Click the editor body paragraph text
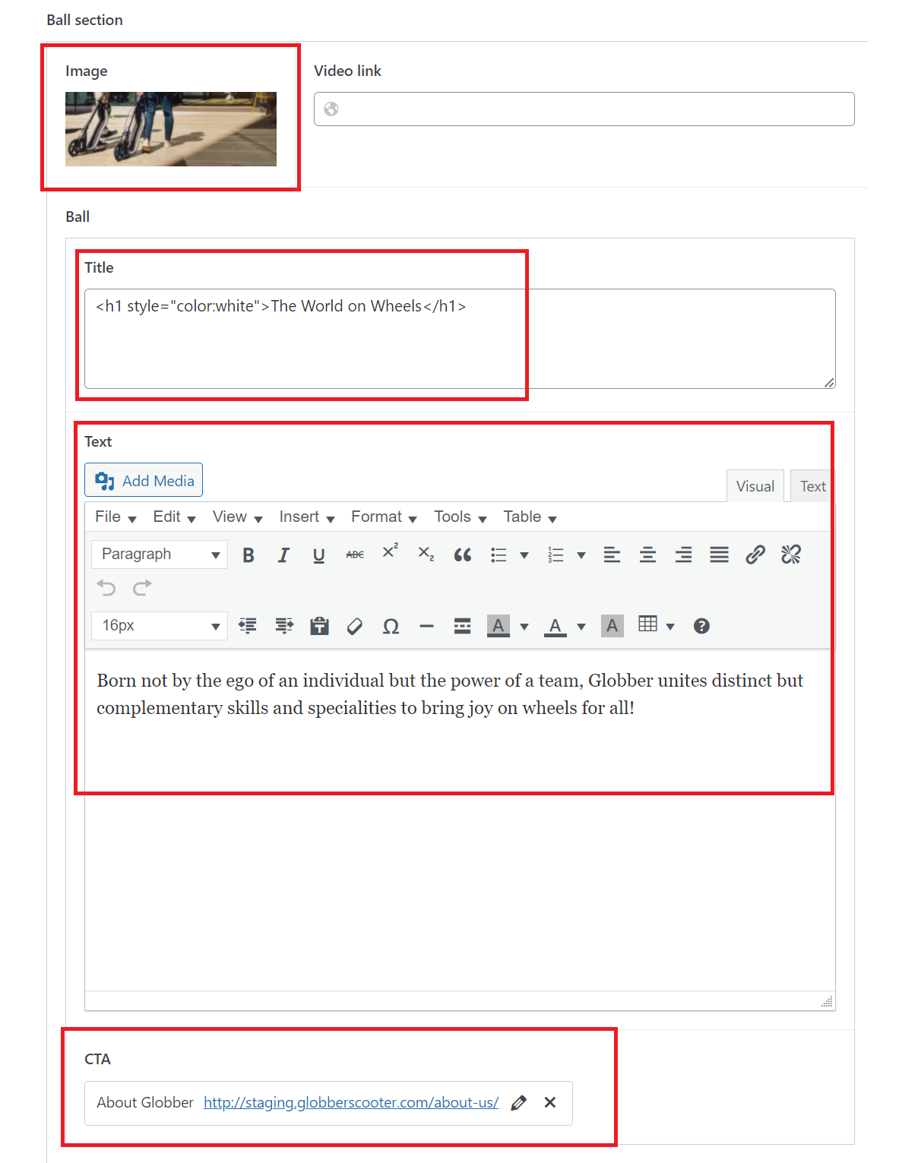 coord(450,694)
